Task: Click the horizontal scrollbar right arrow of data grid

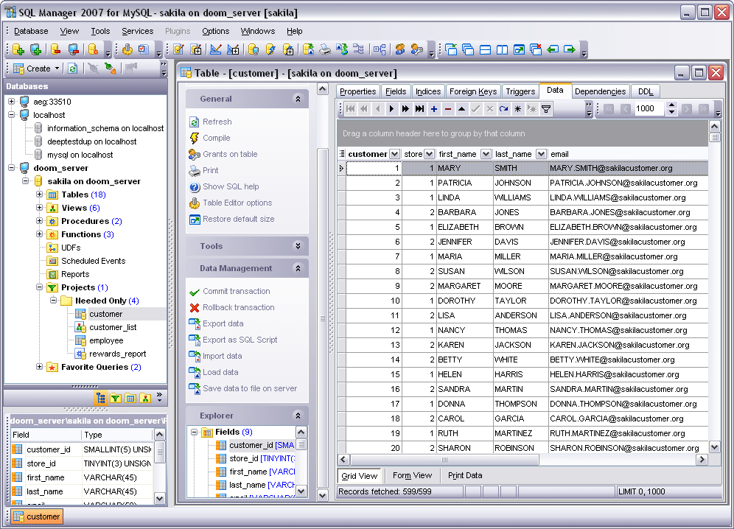Action: point(702,460)
